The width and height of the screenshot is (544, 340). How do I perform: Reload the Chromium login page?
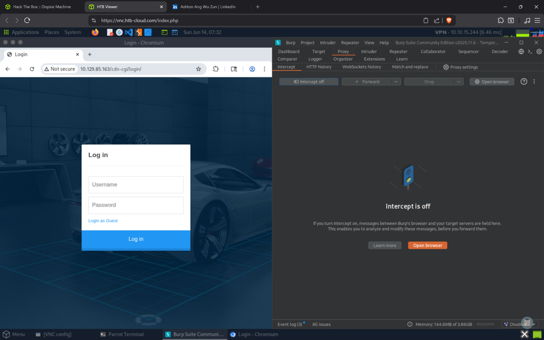click(x=32, y=69)
